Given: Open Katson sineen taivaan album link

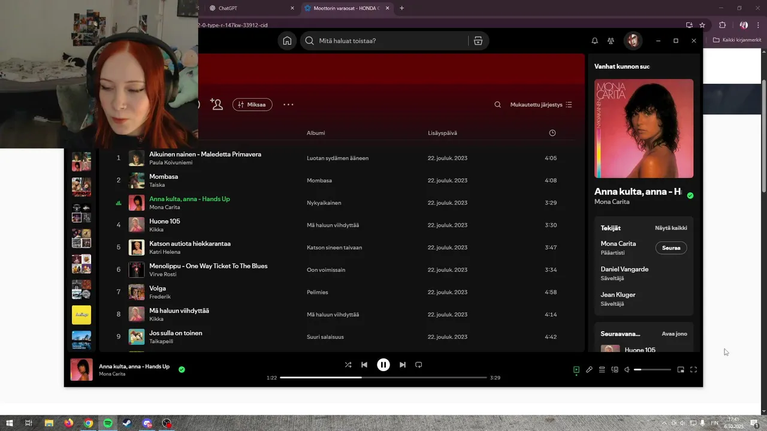Looking at the screenshot, I should 334,247.
